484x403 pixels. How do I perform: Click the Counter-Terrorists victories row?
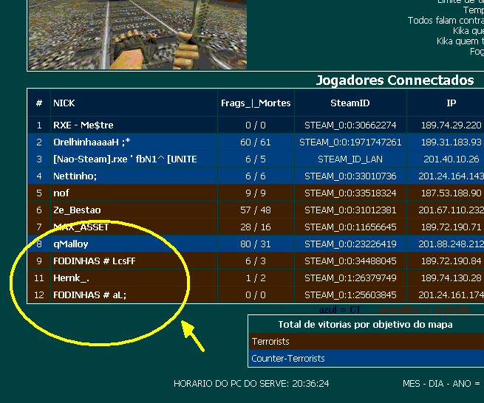366,358
